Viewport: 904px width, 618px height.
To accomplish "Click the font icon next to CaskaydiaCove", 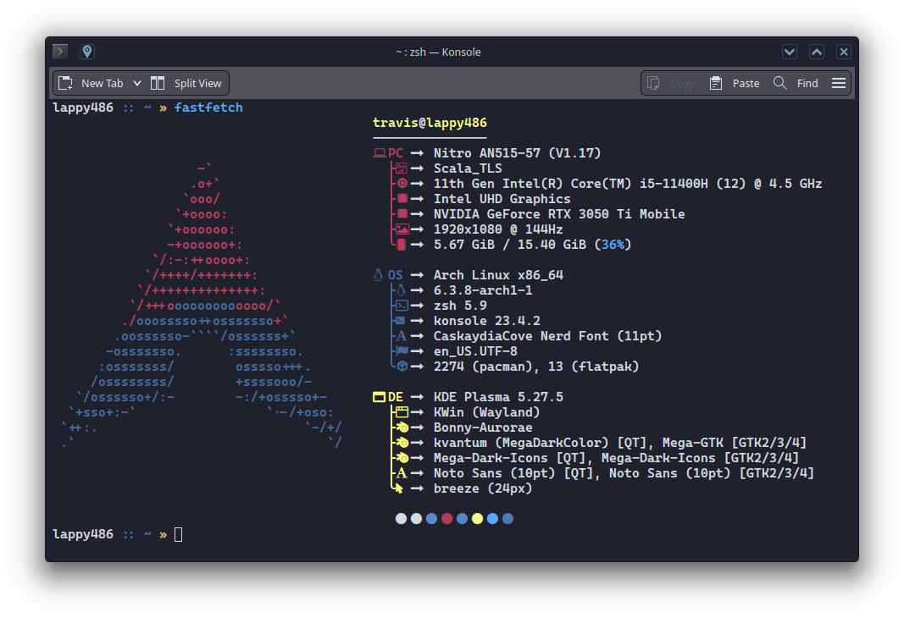I will (x=402, y=336).
